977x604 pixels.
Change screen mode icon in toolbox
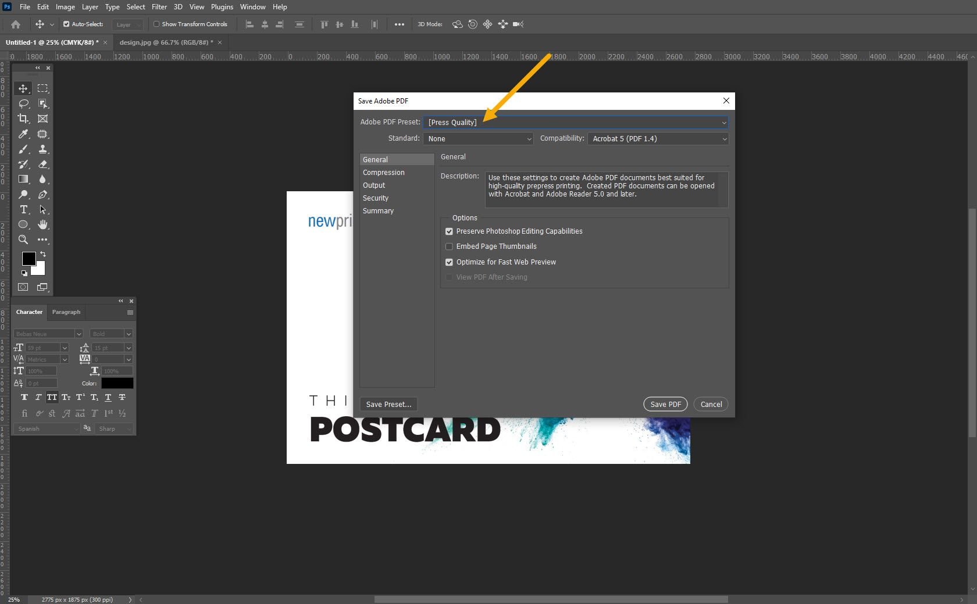click(x=42, y=287)
